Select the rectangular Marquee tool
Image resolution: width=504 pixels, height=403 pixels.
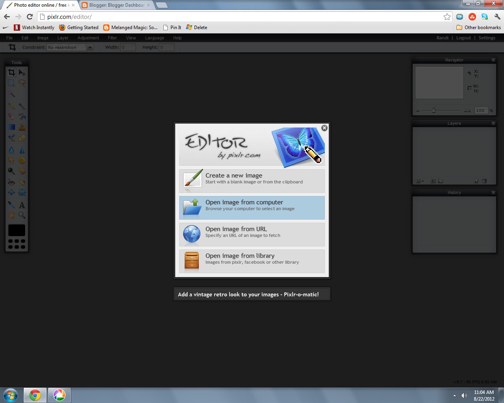point(11,83)
